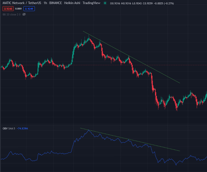Toggle visibility eye of BB indicator
Viewport: 207px width, 172px height.
coord(24,14)
